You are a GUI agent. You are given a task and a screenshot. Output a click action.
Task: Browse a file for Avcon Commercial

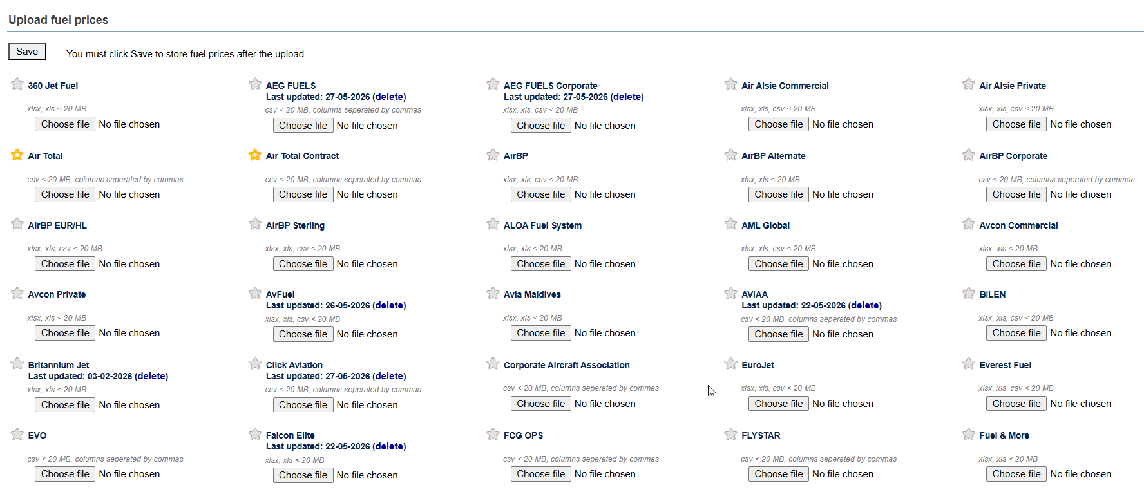tap(1016, 264)
